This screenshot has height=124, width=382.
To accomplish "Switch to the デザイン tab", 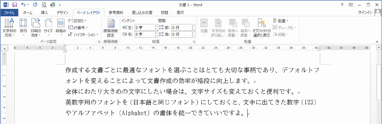I will (x=62, y=13).
